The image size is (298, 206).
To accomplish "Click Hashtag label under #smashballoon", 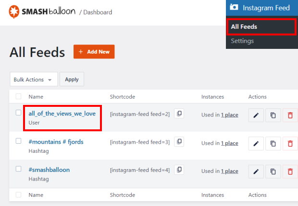I will 38,179.
